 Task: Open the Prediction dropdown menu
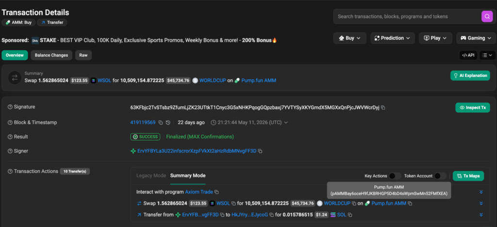tap(393, 38)
